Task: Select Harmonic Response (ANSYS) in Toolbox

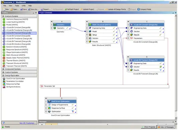Action: (17, 19)
